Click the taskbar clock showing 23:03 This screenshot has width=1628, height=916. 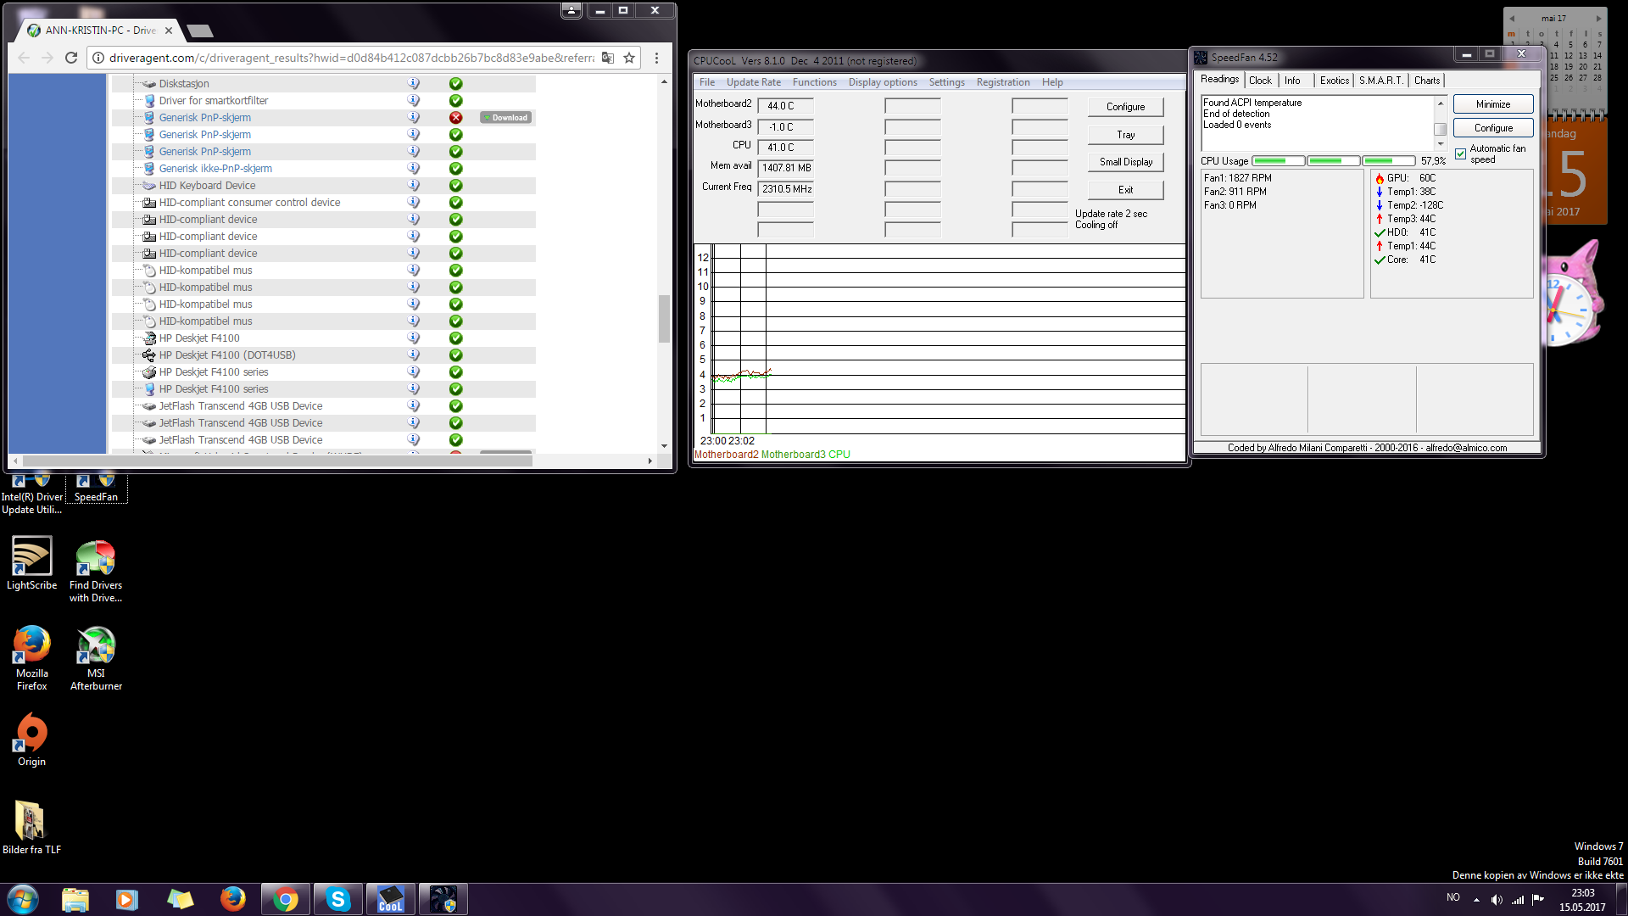(1582, 900)
